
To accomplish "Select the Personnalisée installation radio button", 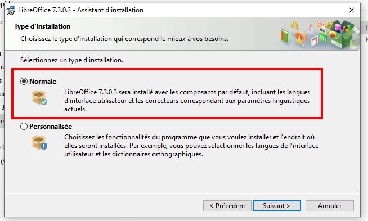I will [24, 127].
